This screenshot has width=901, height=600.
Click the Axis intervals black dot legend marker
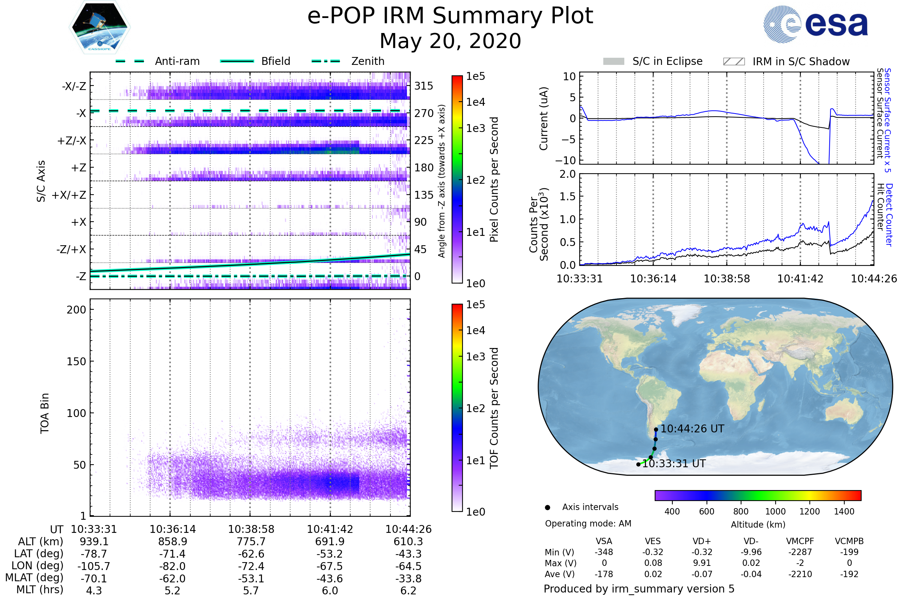pyautogui.click(x=547, y=507)
